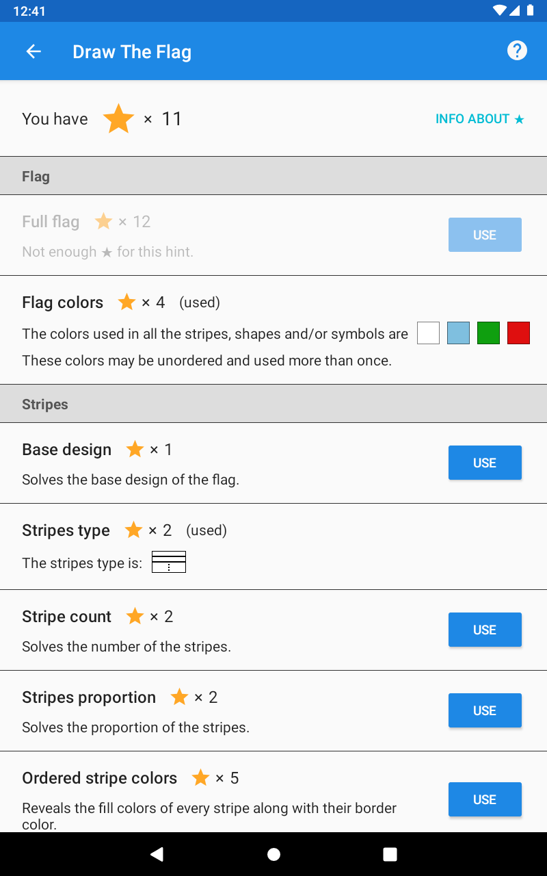Screen dimensions: 547x876
Task: Tap the star icon beside Stripe count
Action: coord(135,616)
